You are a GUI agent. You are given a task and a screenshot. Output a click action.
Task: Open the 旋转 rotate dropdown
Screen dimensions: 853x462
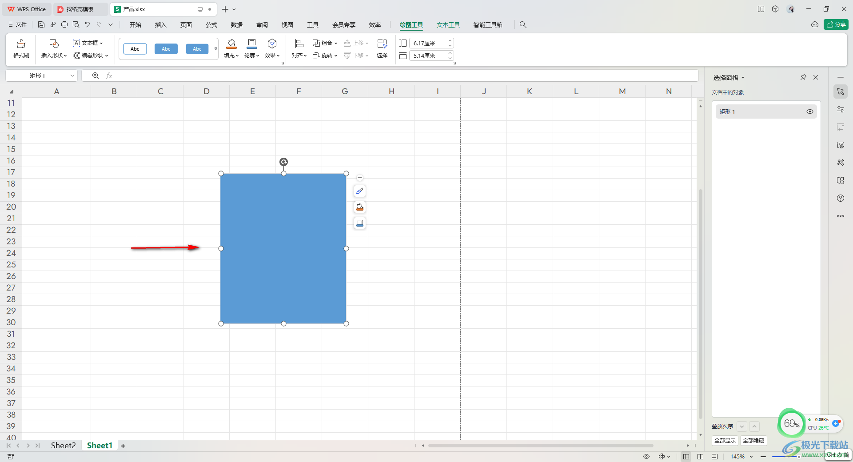(x=325, y=56)
